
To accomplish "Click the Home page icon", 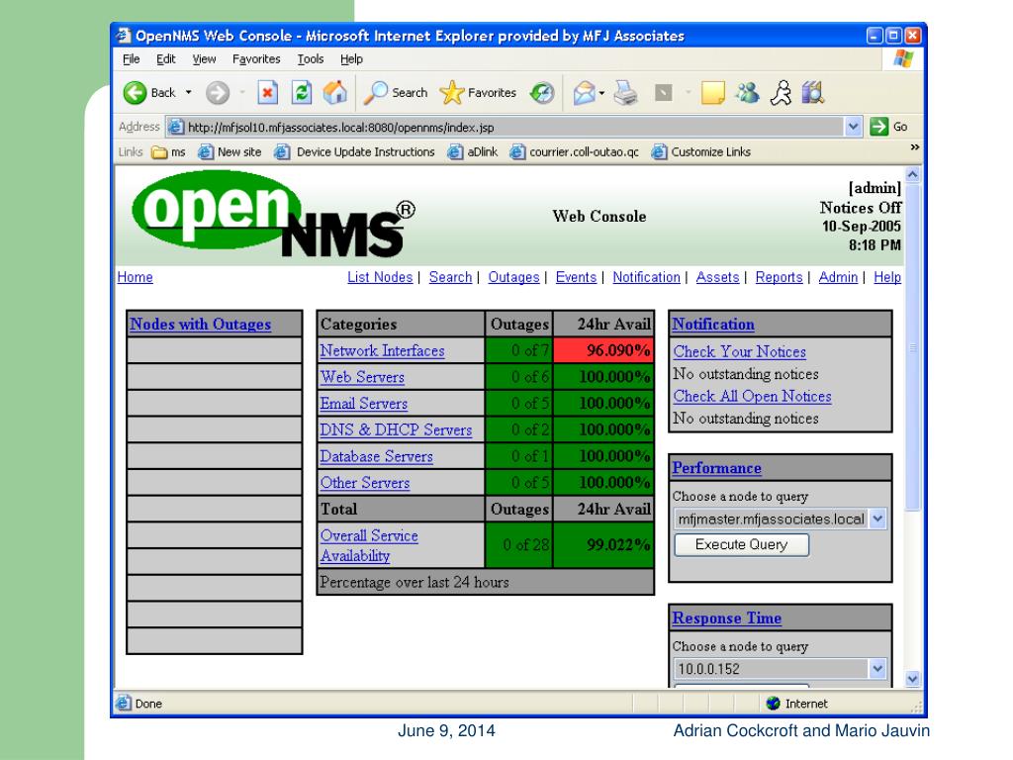I will click(334, 93).
